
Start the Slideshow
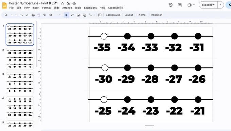[208, 5]
